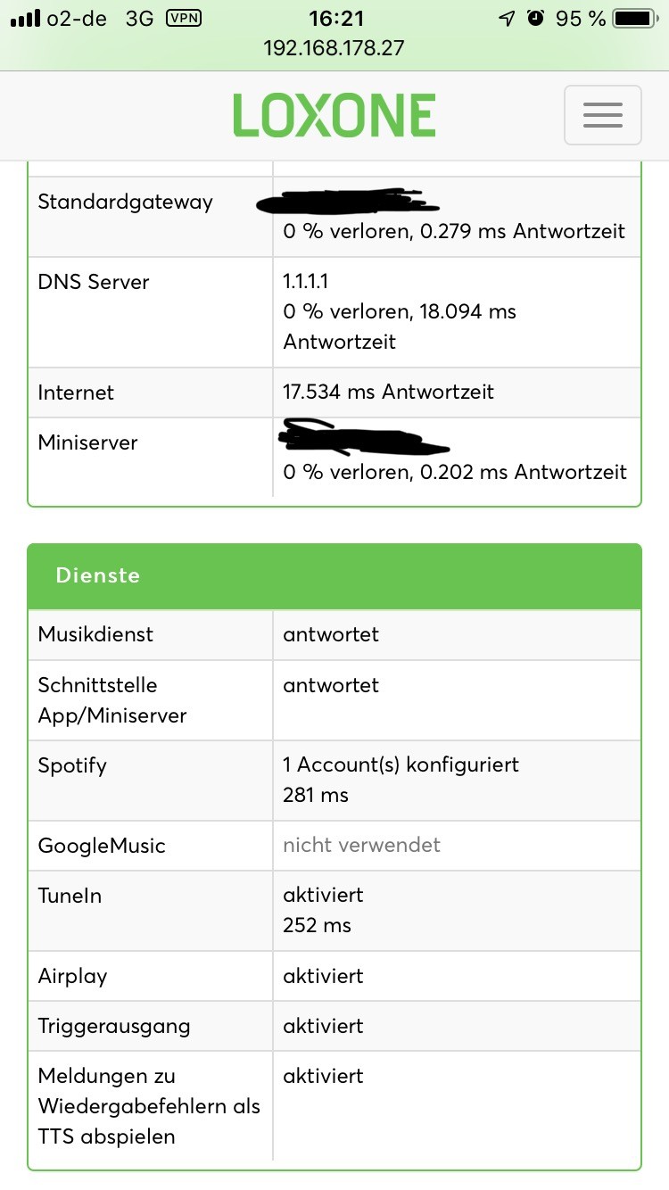Click the Standardgateway label

[125, 202]
